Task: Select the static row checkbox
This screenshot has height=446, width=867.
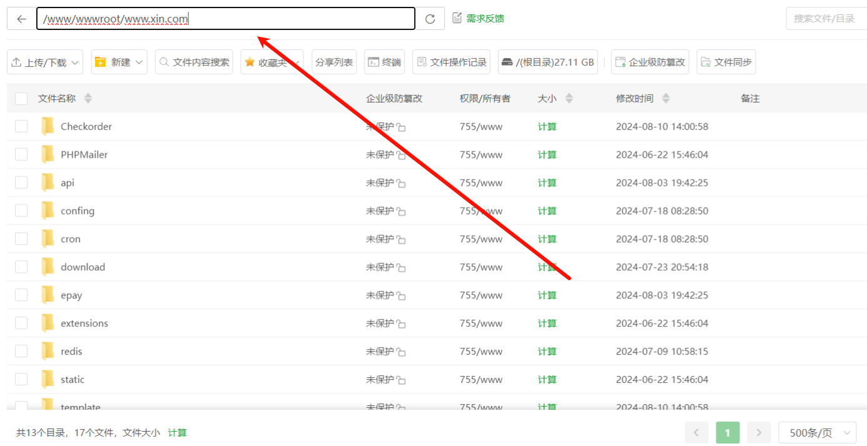Action: (x=21, y=380)
